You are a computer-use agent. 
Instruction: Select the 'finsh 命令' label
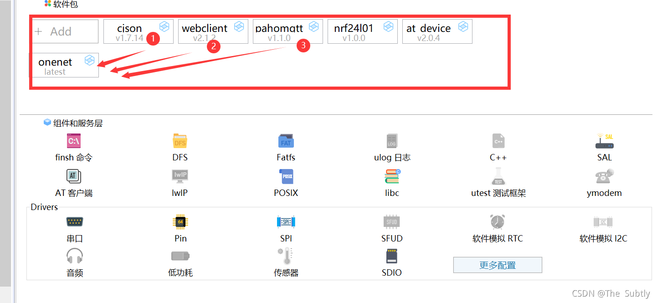click(74, 158)
